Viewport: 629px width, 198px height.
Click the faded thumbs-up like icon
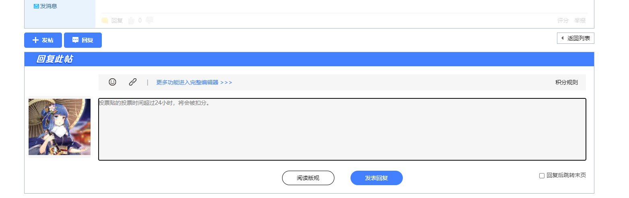pyautogui.click(x=131, y=20)
